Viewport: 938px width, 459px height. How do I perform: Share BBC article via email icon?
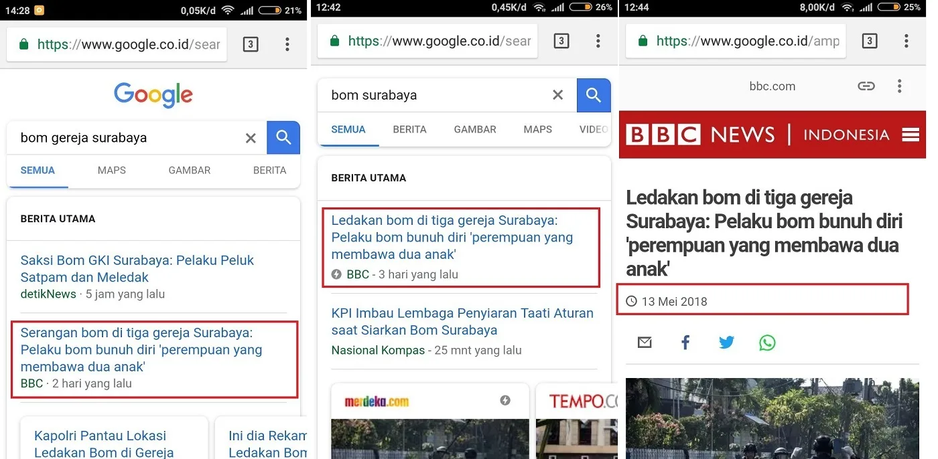tap(645, 343)
